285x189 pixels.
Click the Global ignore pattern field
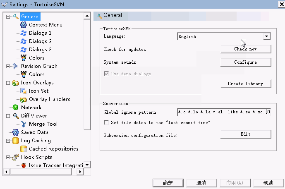224,112
